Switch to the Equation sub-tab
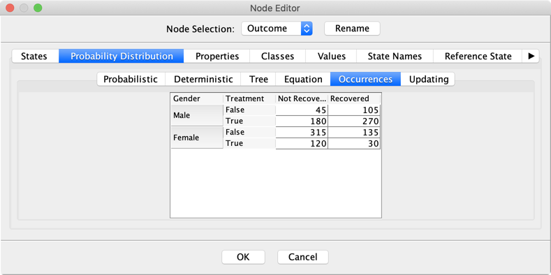 tap(303, 79)
